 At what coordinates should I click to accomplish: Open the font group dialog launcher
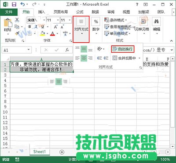click(x=71, y=41)
